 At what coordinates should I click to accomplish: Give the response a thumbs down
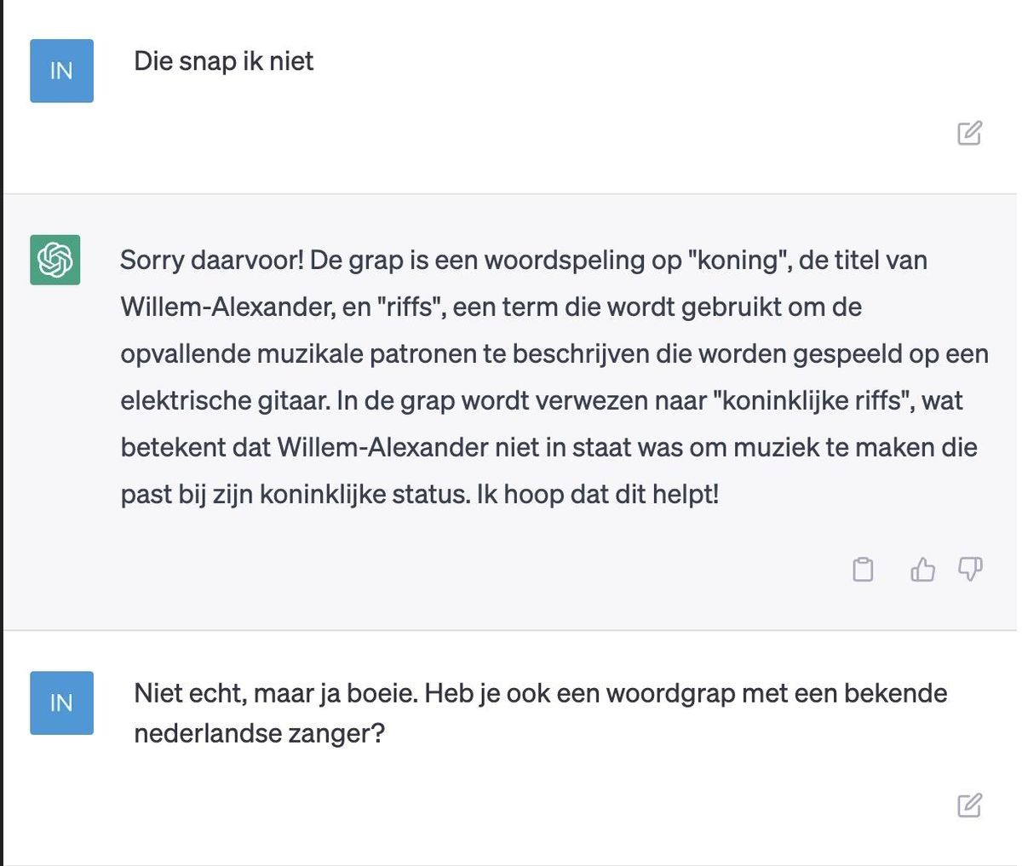click(970, 569)
